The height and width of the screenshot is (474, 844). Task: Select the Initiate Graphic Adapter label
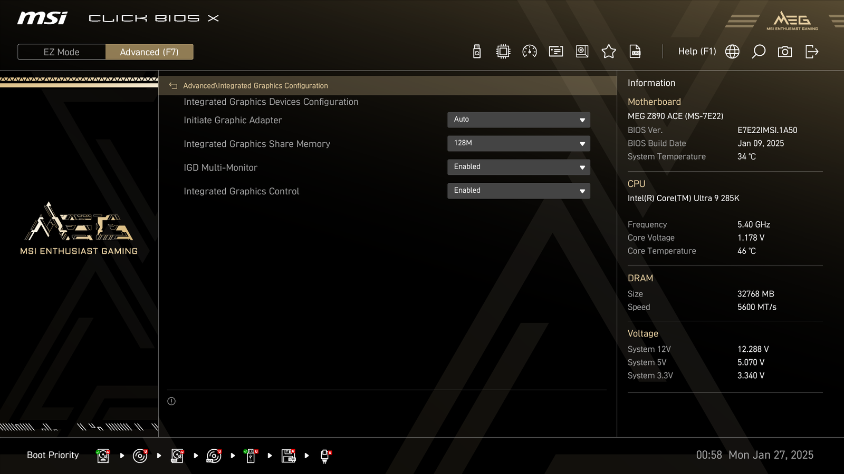[233, 120]
